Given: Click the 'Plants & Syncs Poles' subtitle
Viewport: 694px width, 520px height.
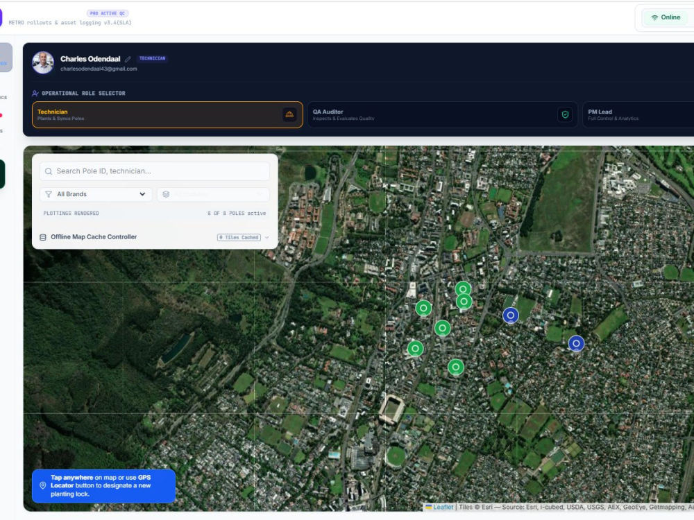Looking at the screenshot, I should pyautogui.click(x=60, y=119).
